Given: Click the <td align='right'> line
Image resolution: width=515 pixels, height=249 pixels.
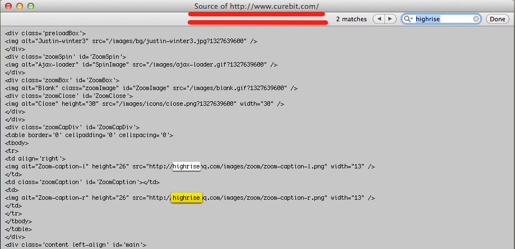Looking at the screenshot, I should coord(35,159).
